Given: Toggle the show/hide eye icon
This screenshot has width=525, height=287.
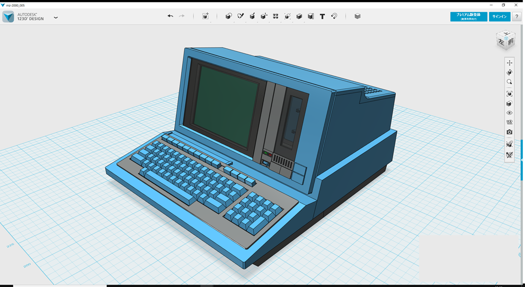Looking at the screenshot, I should 509,113.
